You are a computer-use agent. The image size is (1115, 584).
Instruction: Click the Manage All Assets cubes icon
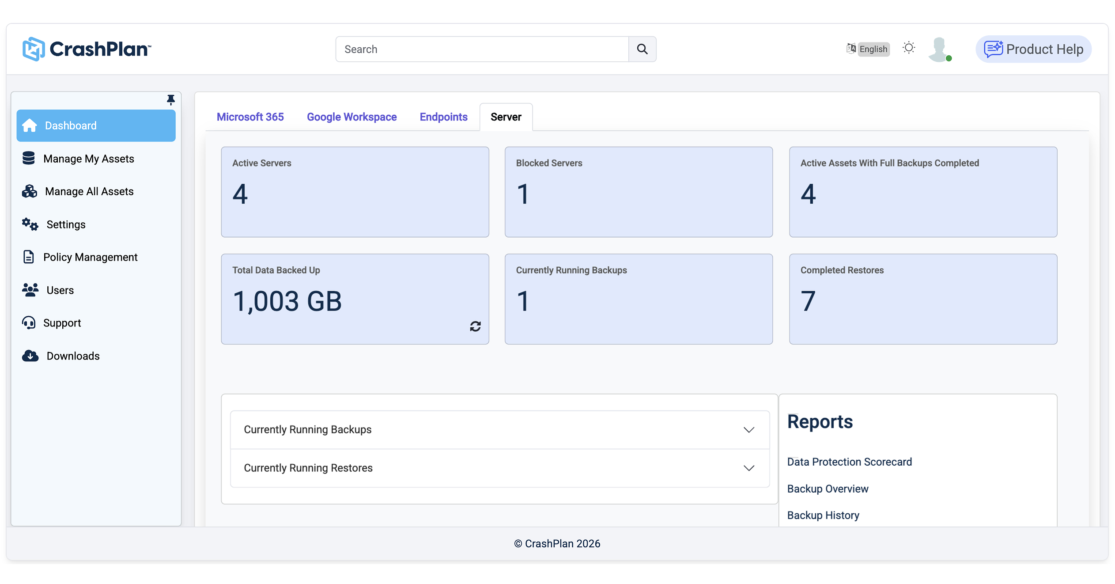point(29,191)
